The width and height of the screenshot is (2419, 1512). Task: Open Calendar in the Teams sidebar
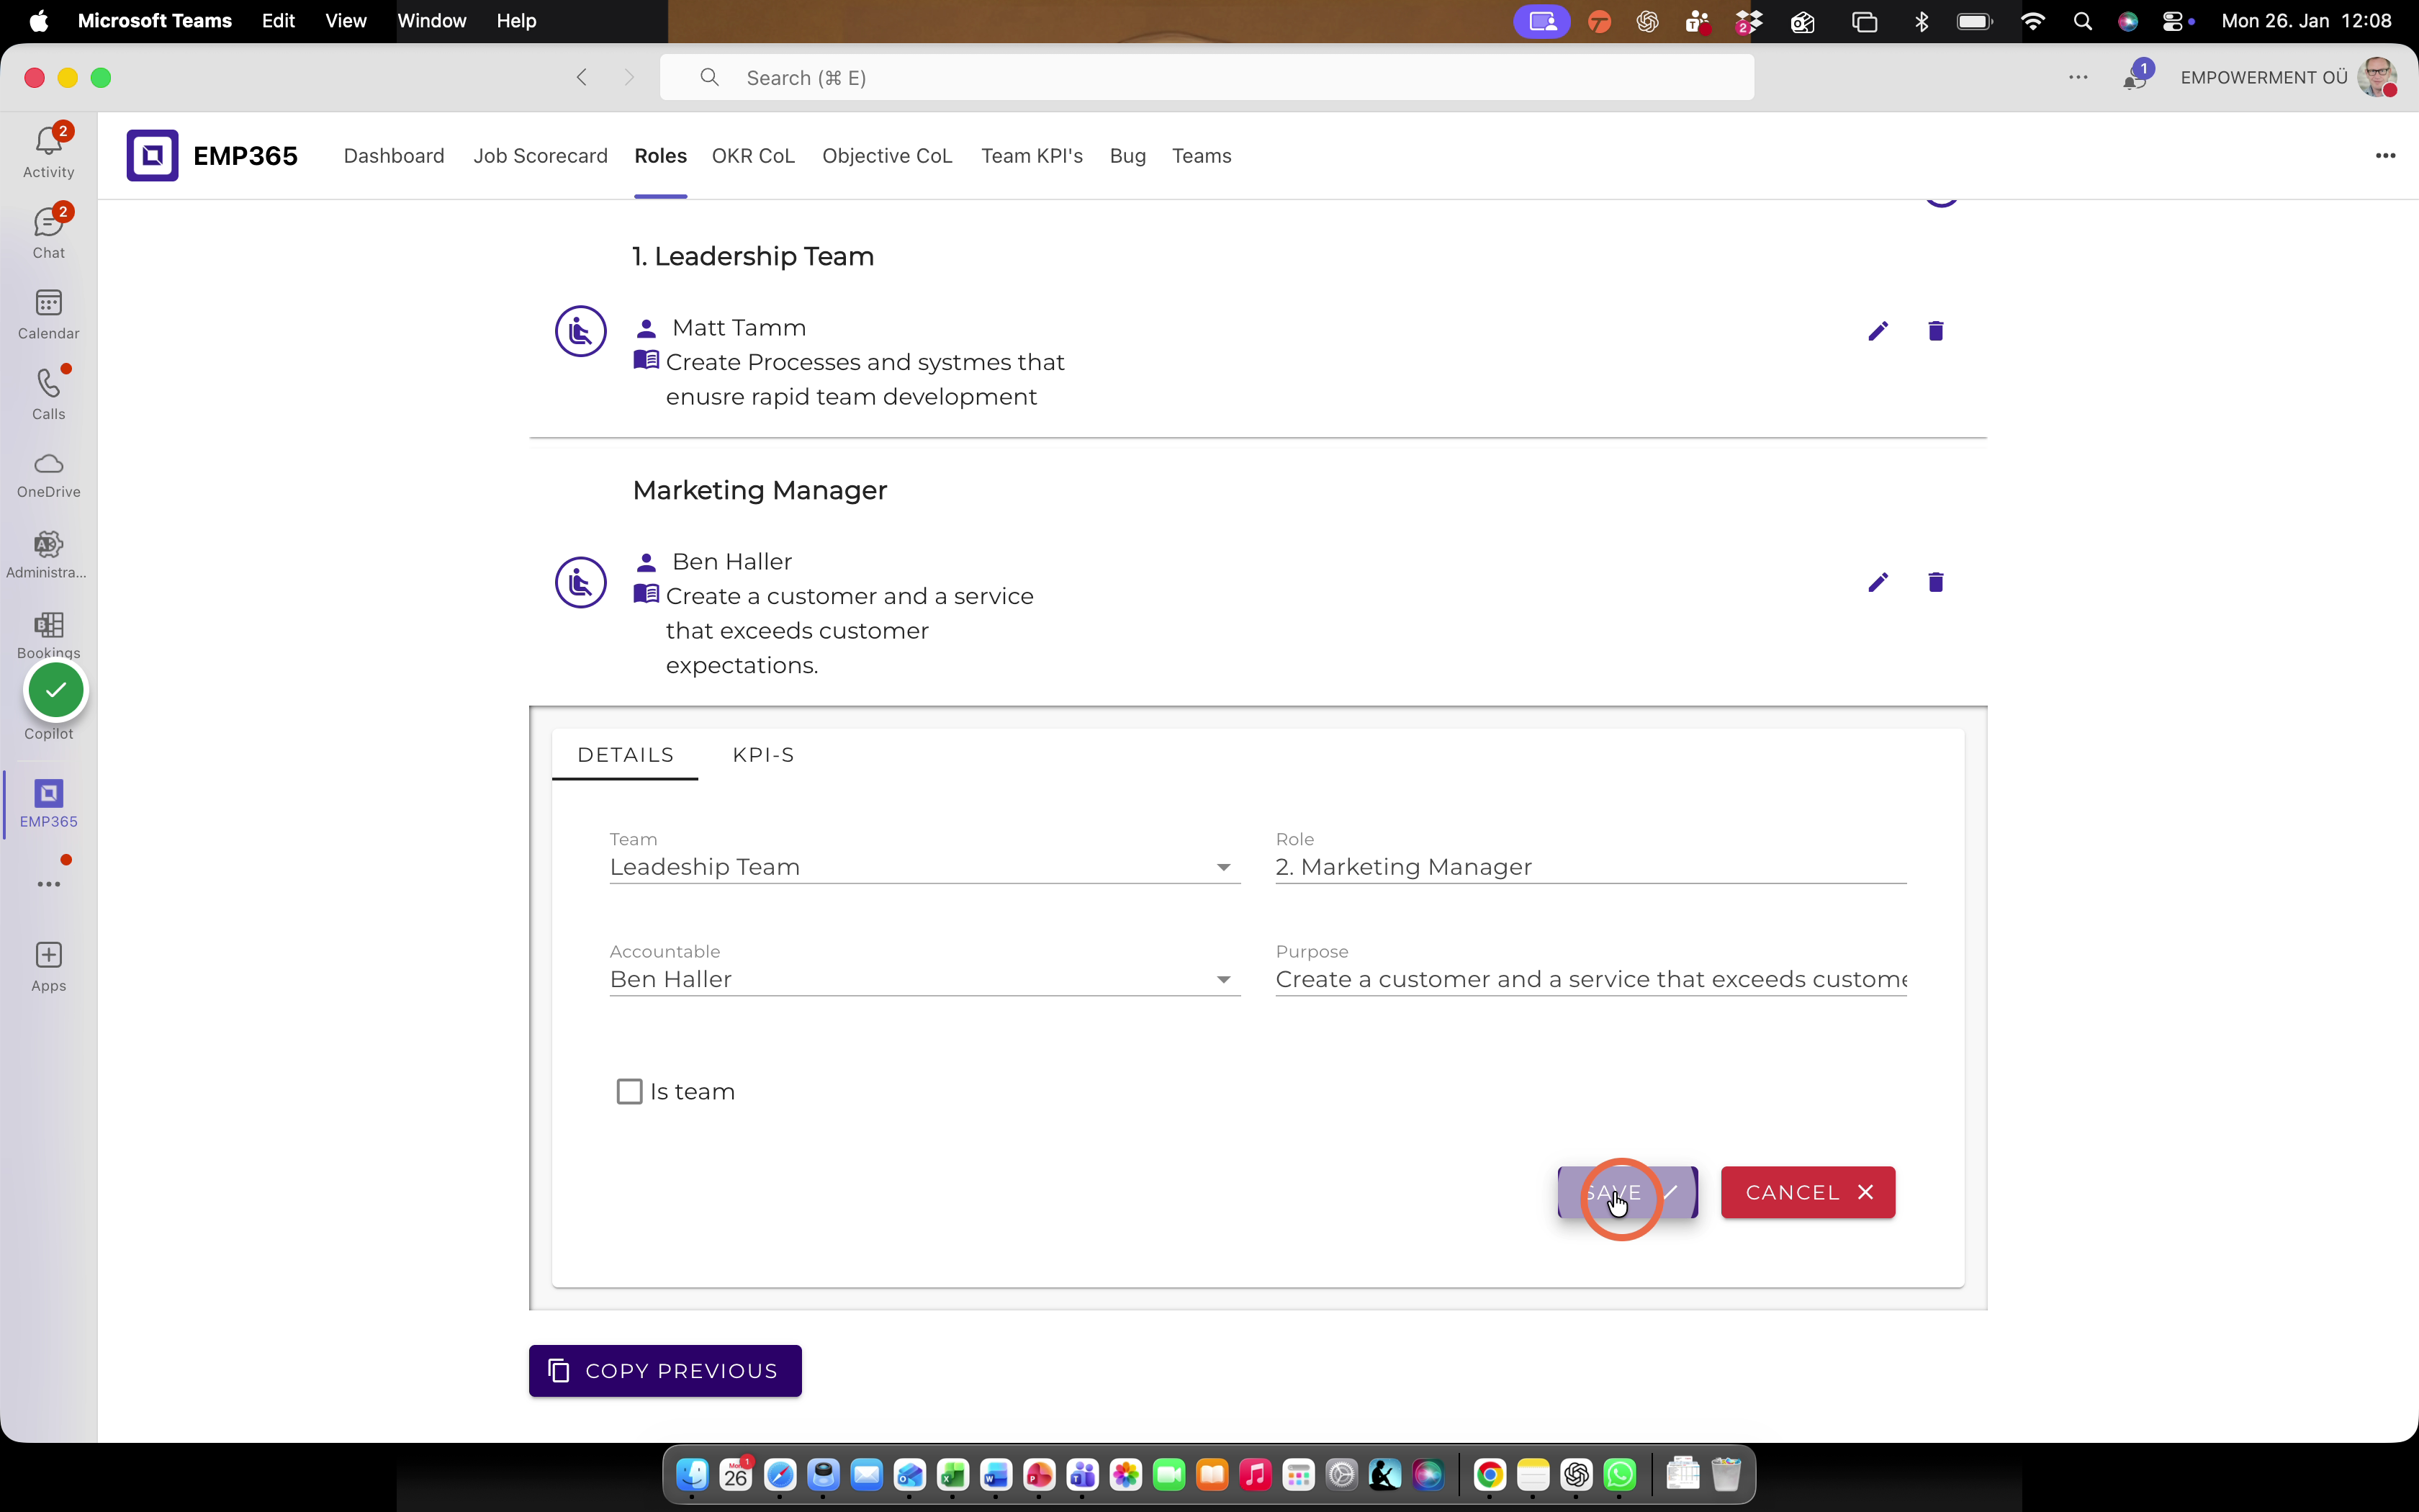pyautogui.click(x=48, y=314)
